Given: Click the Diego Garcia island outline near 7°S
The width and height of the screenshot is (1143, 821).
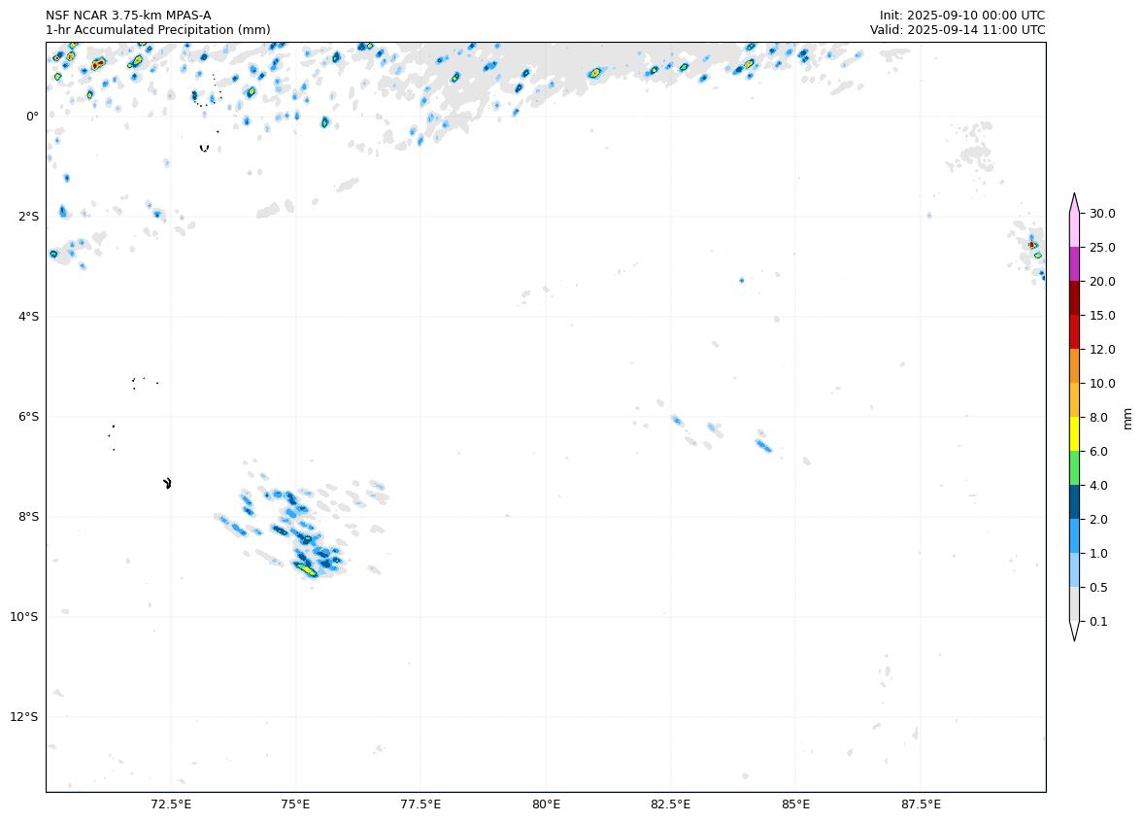Looking at the screenshot, I should 168,483.
